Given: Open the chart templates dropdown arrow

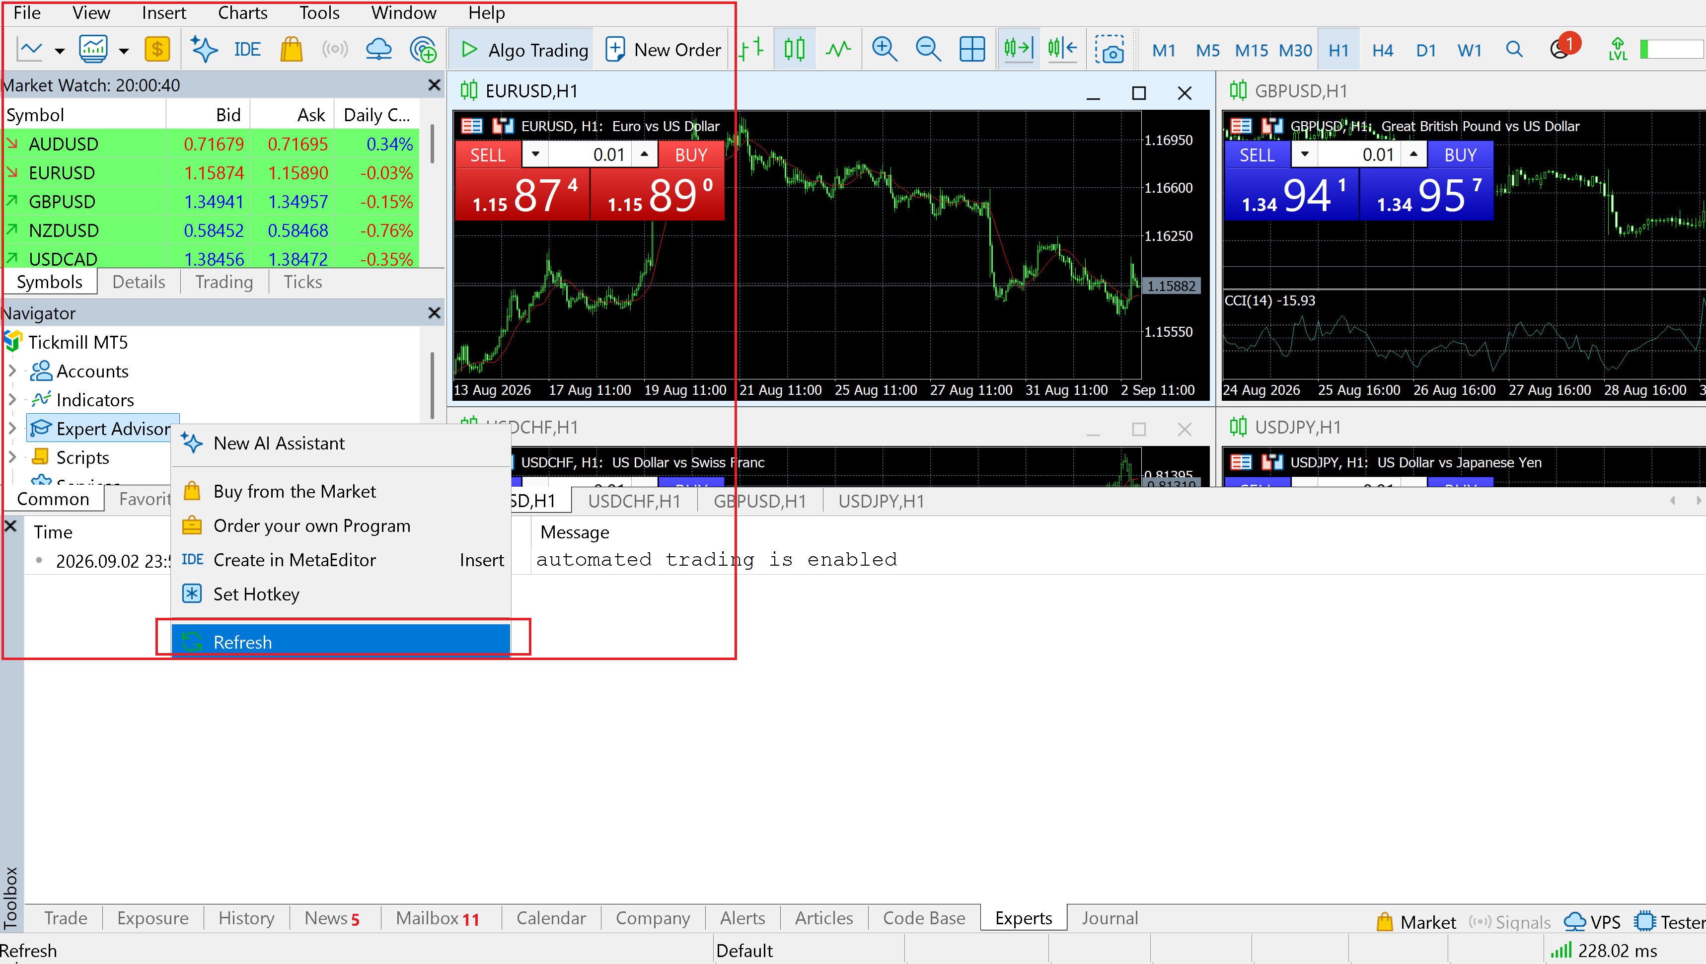Looking at the screenshot, I should [124, 51].
